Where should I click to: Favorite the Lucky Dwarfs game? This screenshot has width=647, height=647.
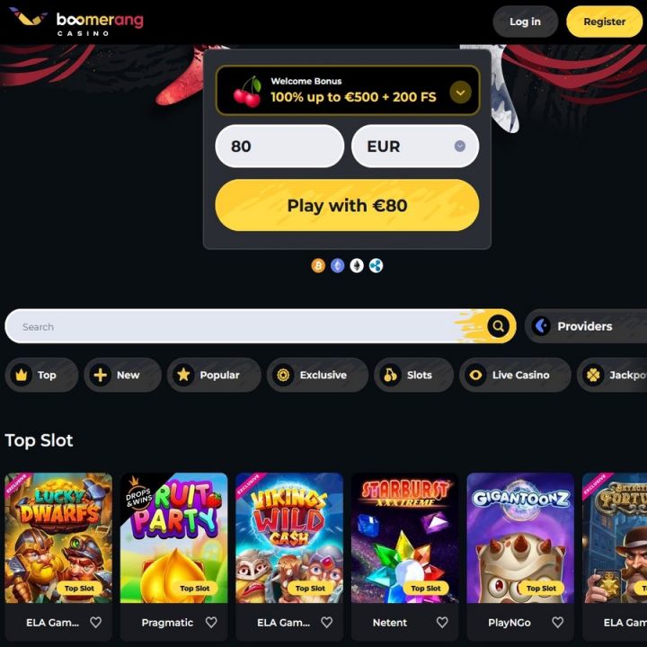[96, 622]
